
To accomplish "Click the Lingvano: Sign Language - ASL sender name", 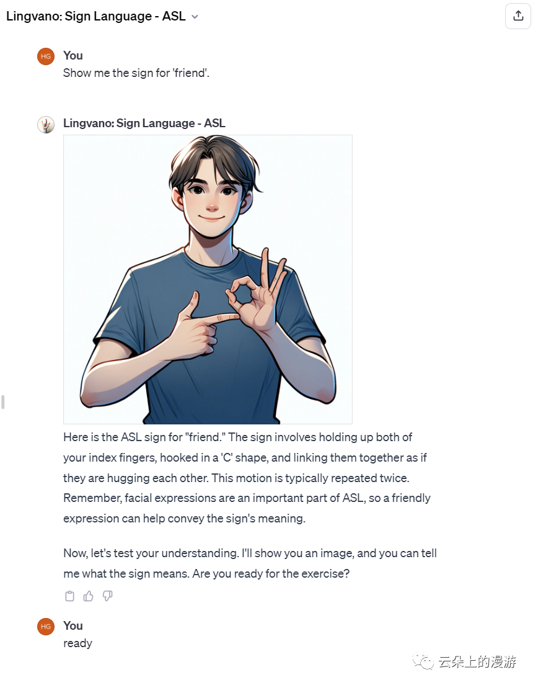I will (x=144, y=123).
